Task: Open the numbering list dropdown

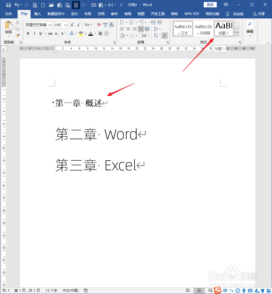Action: point(136,22)
